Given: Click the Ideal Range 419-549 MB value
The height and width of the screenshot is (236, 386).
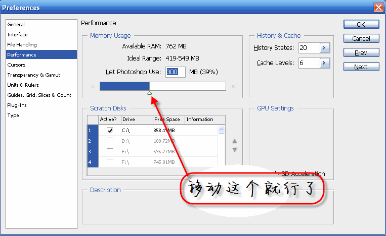Looking at the screenshot, I should [x=183, y=58].
